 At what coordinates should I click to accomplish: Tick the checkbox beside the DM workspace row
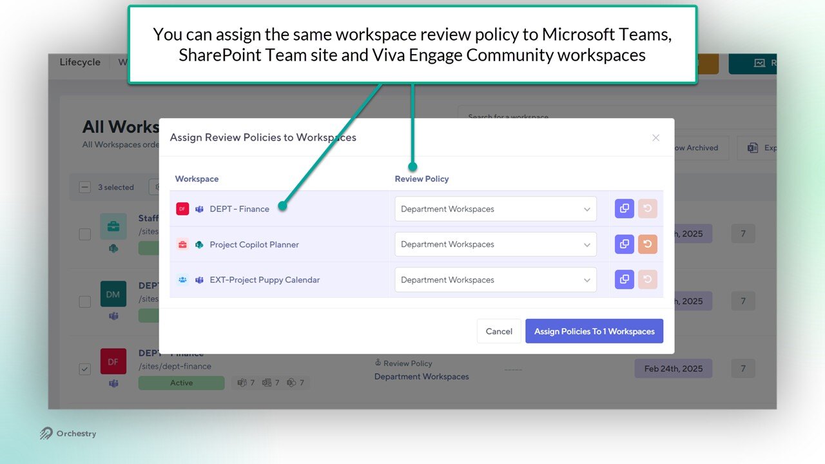tap(85, 302)
